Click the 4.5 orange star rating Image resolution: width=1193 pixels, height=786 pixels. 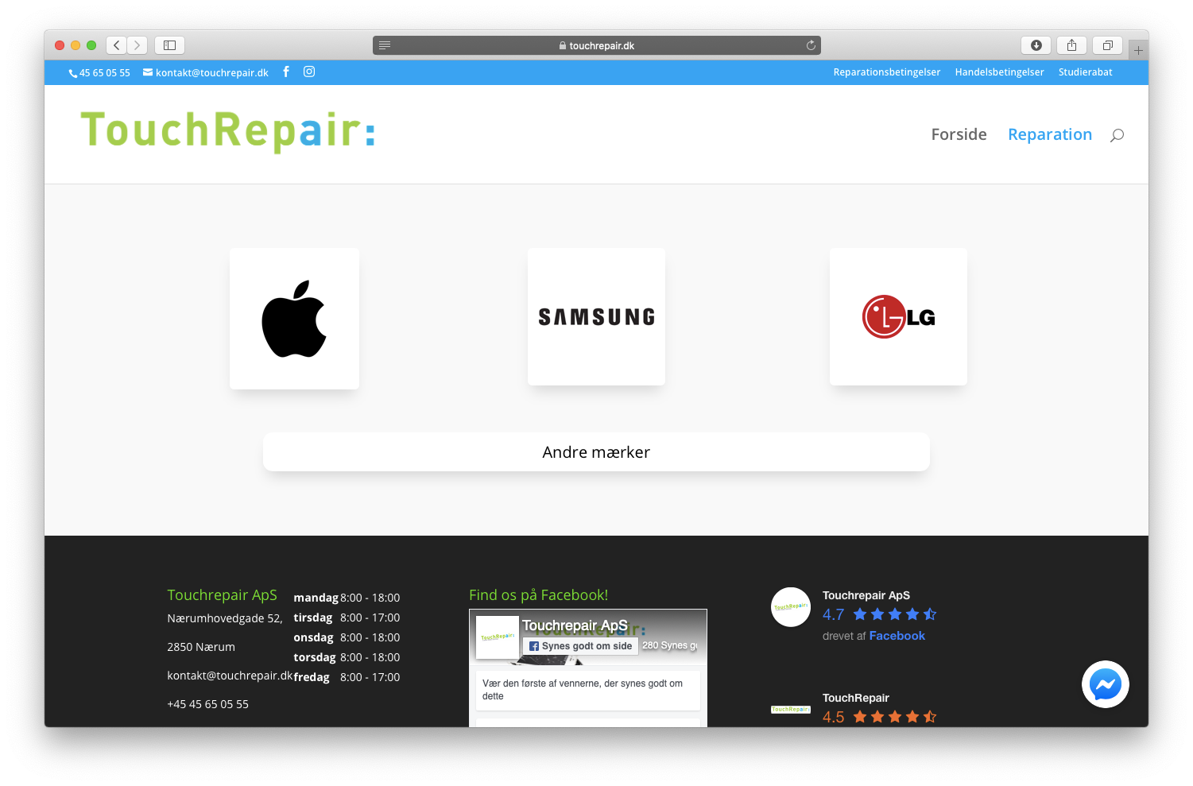879,717
